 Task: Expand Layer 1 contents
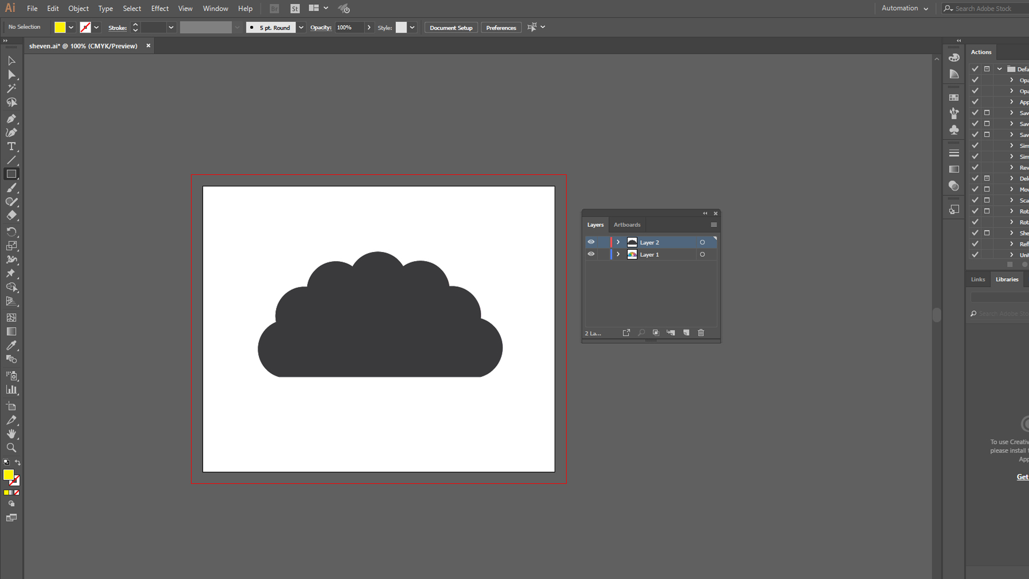(x=618, y=254)
